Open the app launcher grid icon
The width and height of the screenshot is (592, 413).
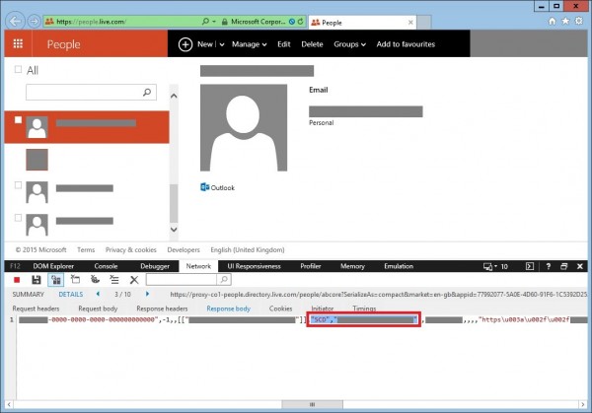(x=18, y=43)
